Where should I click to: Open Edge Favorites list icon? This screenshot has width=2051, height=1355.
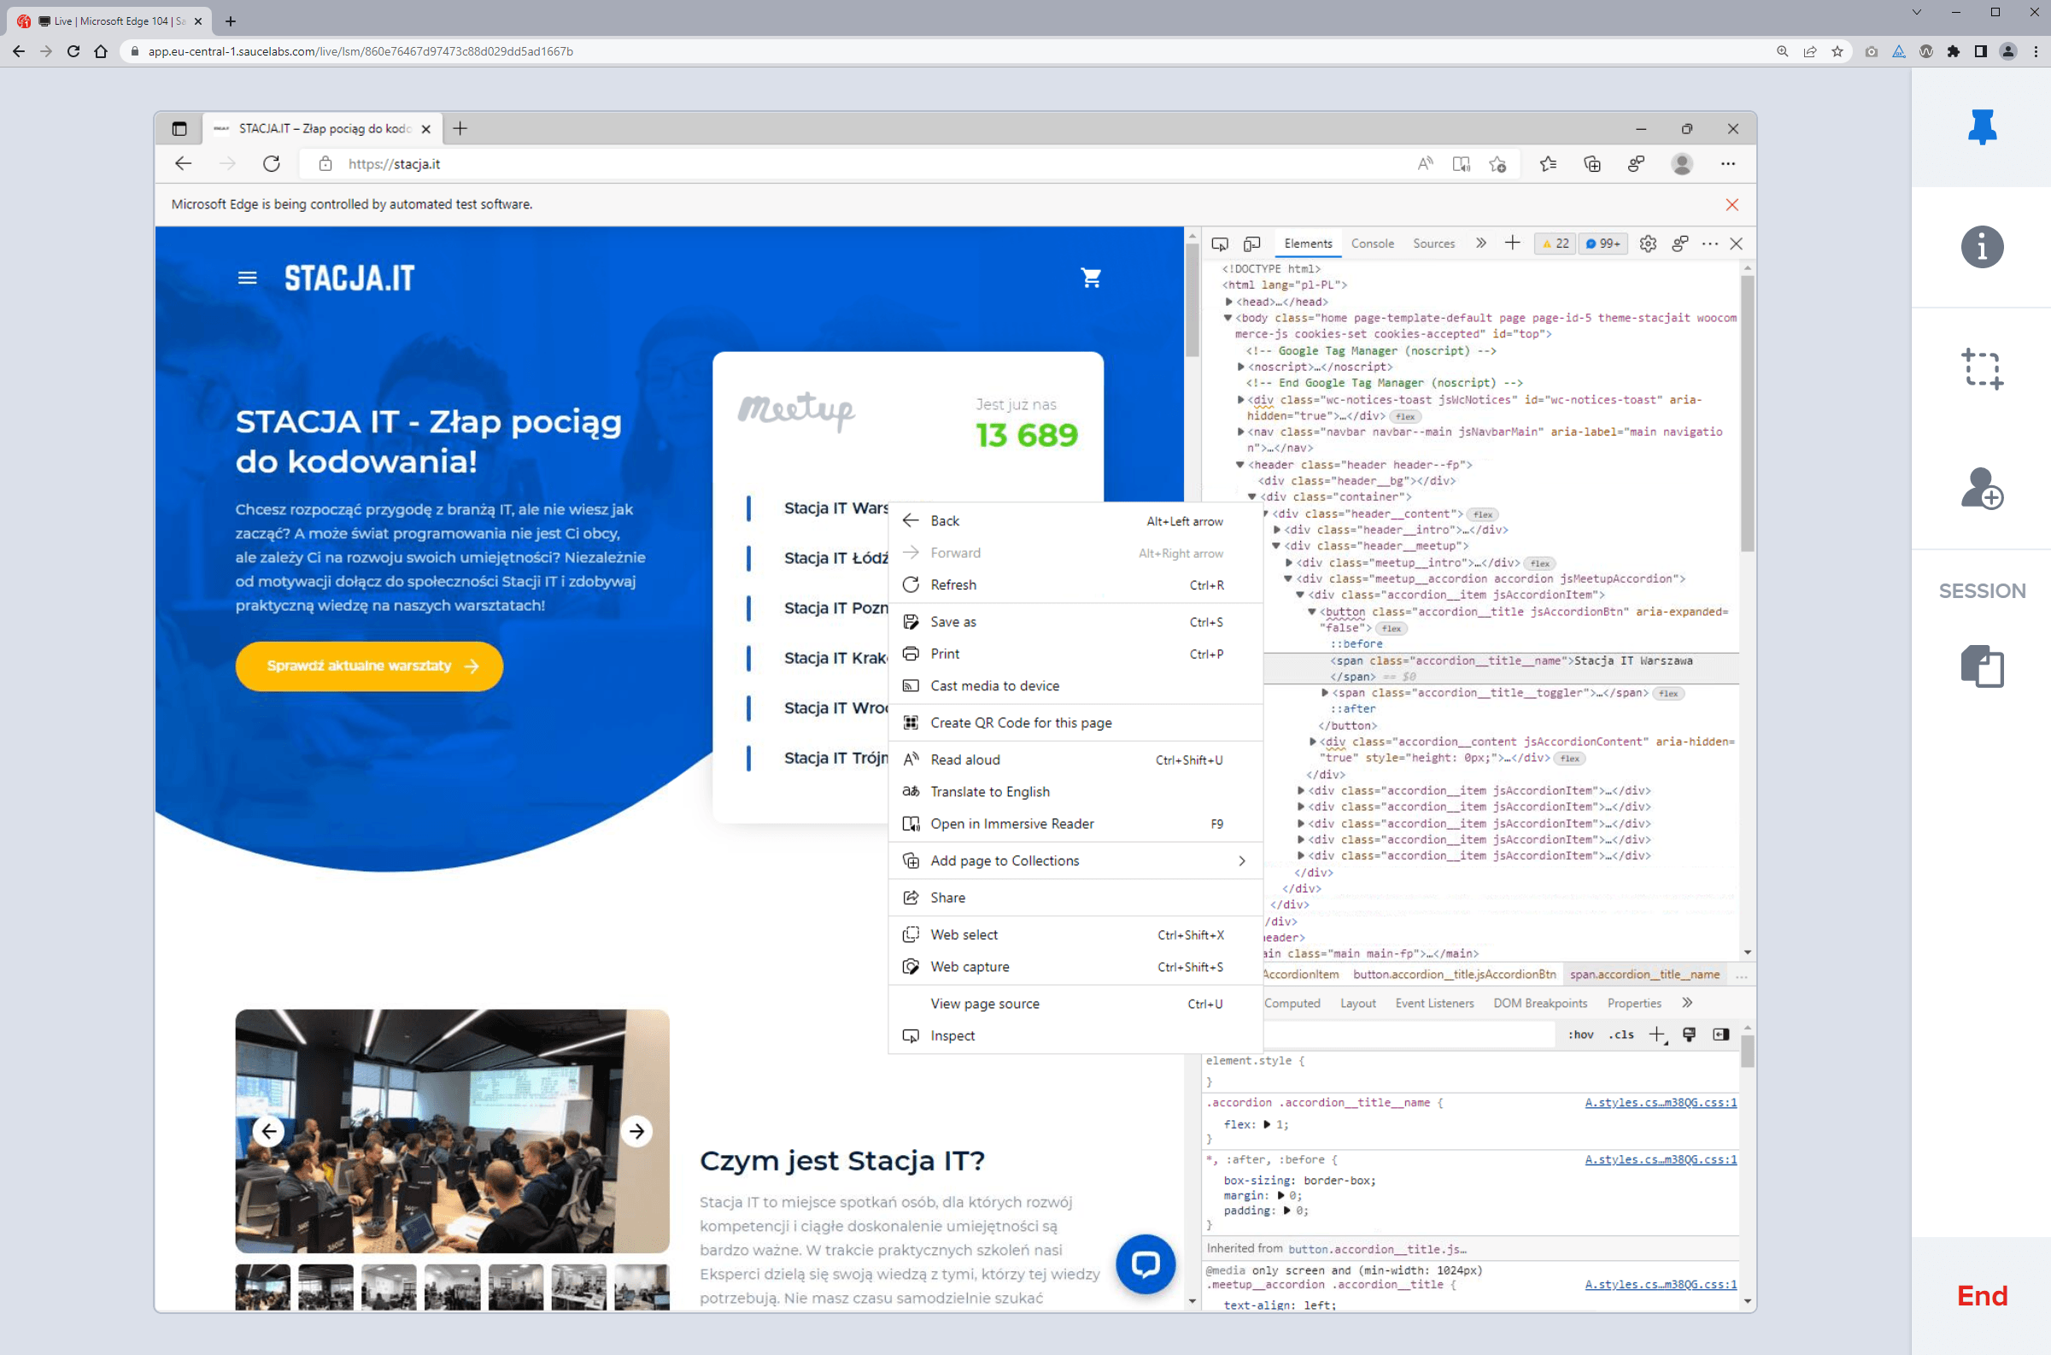coord(1547,163)
